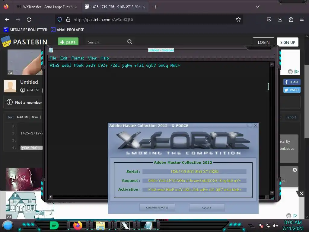Viewport: 309px width, 232px height.
Task: Click the Firefox logo in the tab bar
Action: click(6, 7)
